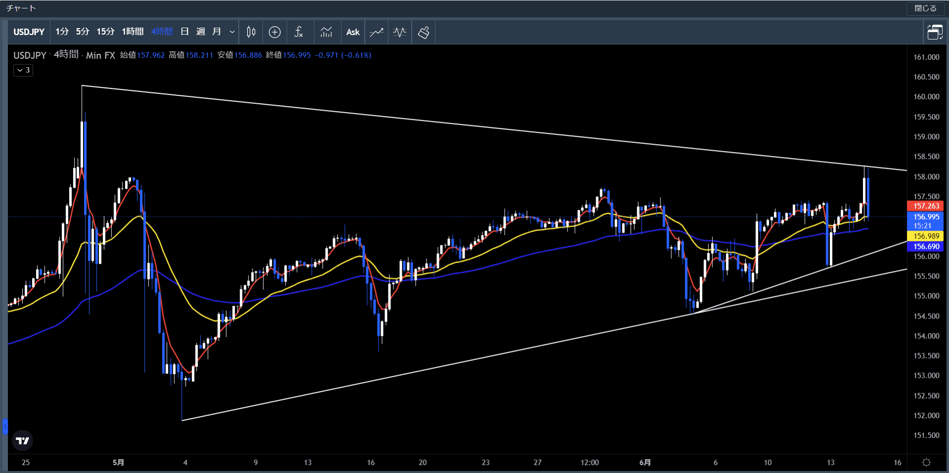Open the chart templates icon
This screenshot has width=949, height=473.
(x=326, y=32)
